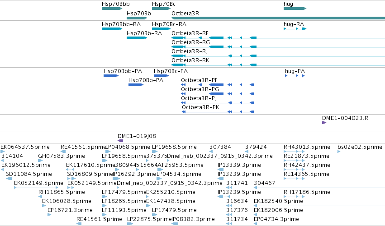The width and height of the screenshot is (385, 226).
Task: Select EST EK117610.5prime
Action: pos(70,170)
